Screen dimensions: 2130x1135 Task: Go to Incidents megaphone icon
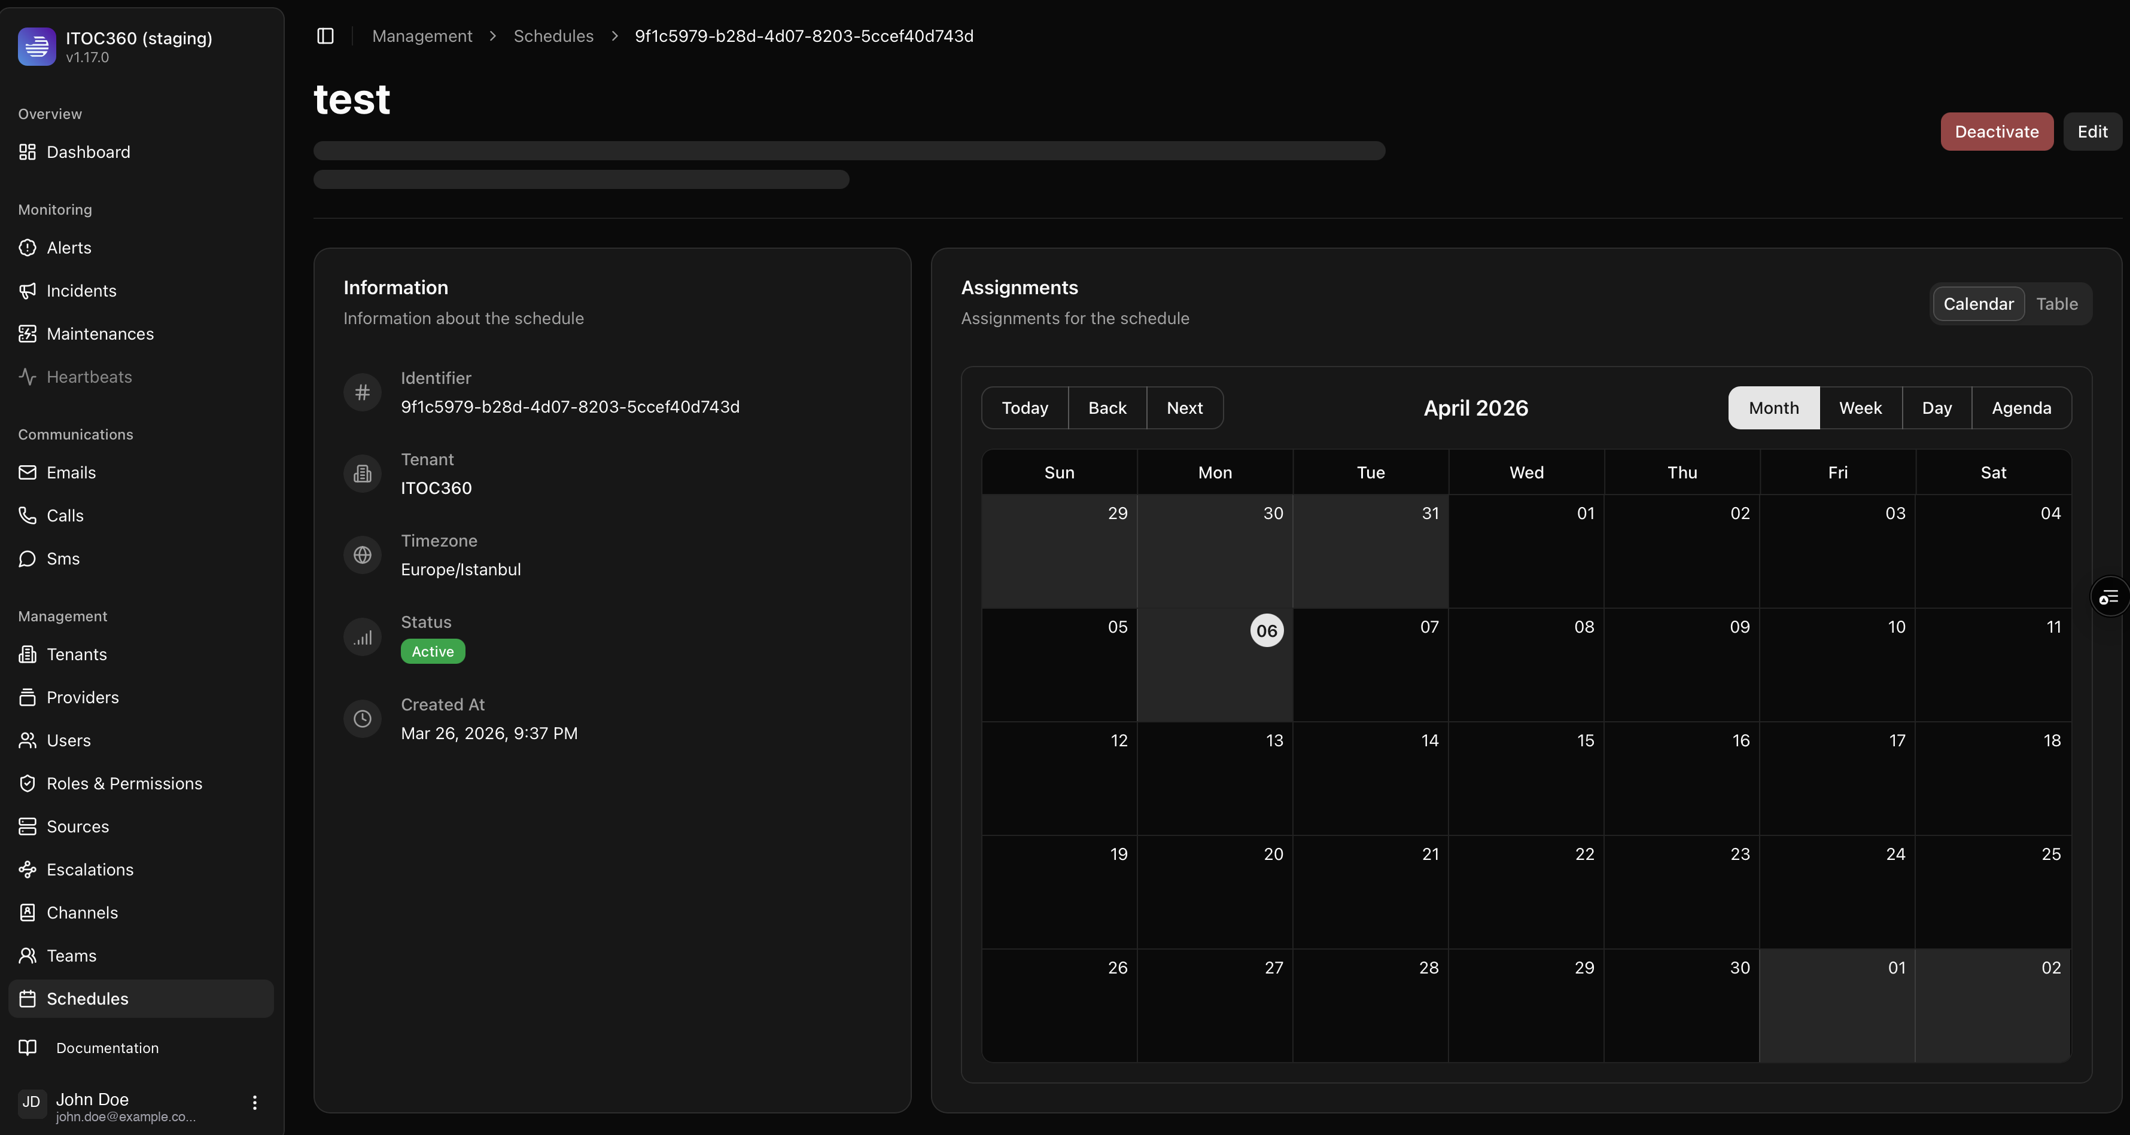[x=28, y=291]
